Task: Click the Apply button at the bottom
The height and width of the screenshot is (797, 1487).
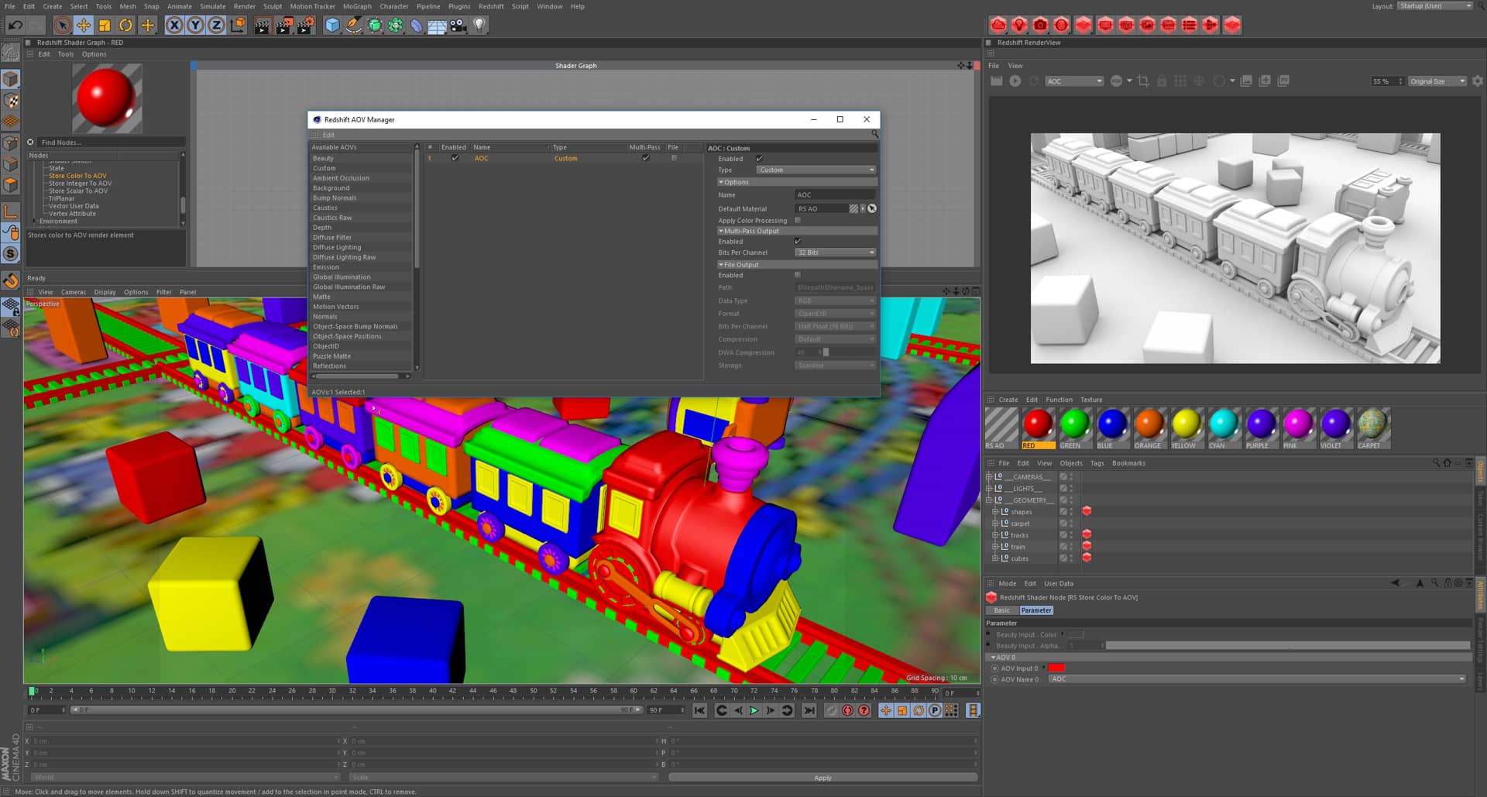Action: (x=822, y=778)
